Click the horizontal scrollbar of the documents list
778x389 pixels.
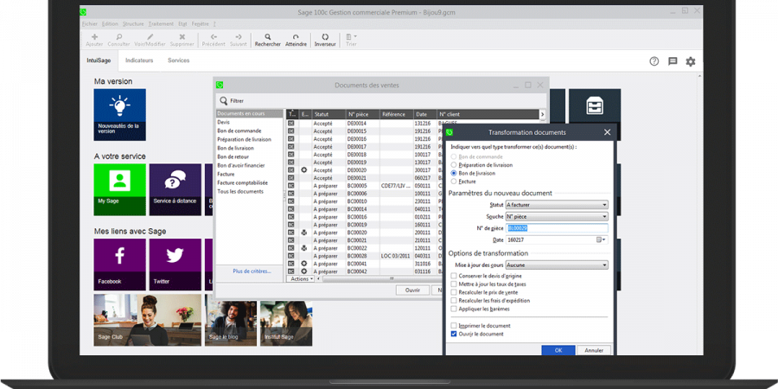[x=392, y=279]
